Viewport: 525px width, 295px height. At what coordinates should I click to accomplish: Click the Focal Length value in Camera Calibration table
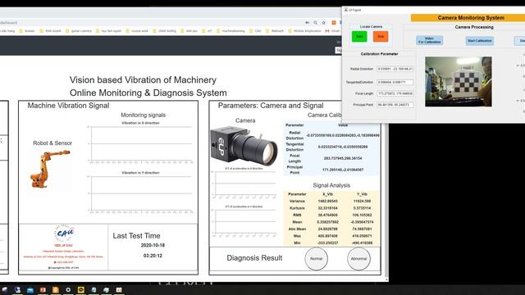coord(343,158)
